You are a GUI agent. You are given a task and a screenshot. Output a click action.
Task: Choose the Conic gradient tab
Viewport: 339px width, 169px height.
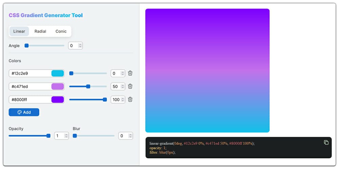61,31
